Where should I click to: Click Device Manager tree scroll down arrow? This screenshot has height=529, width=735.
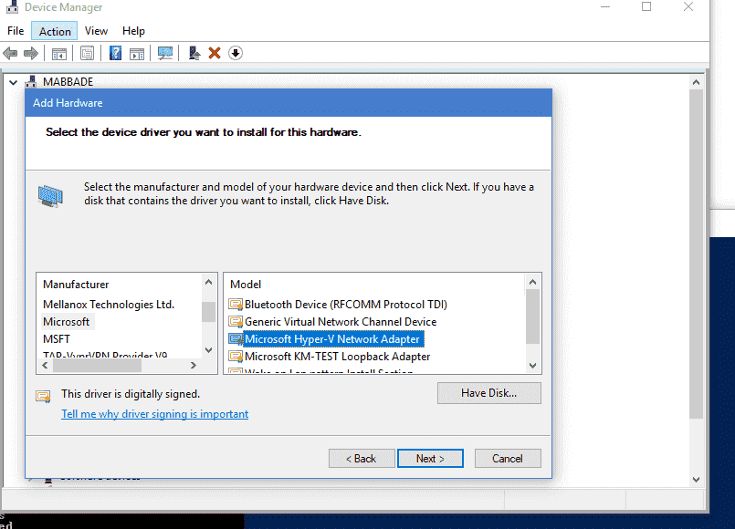696,480
